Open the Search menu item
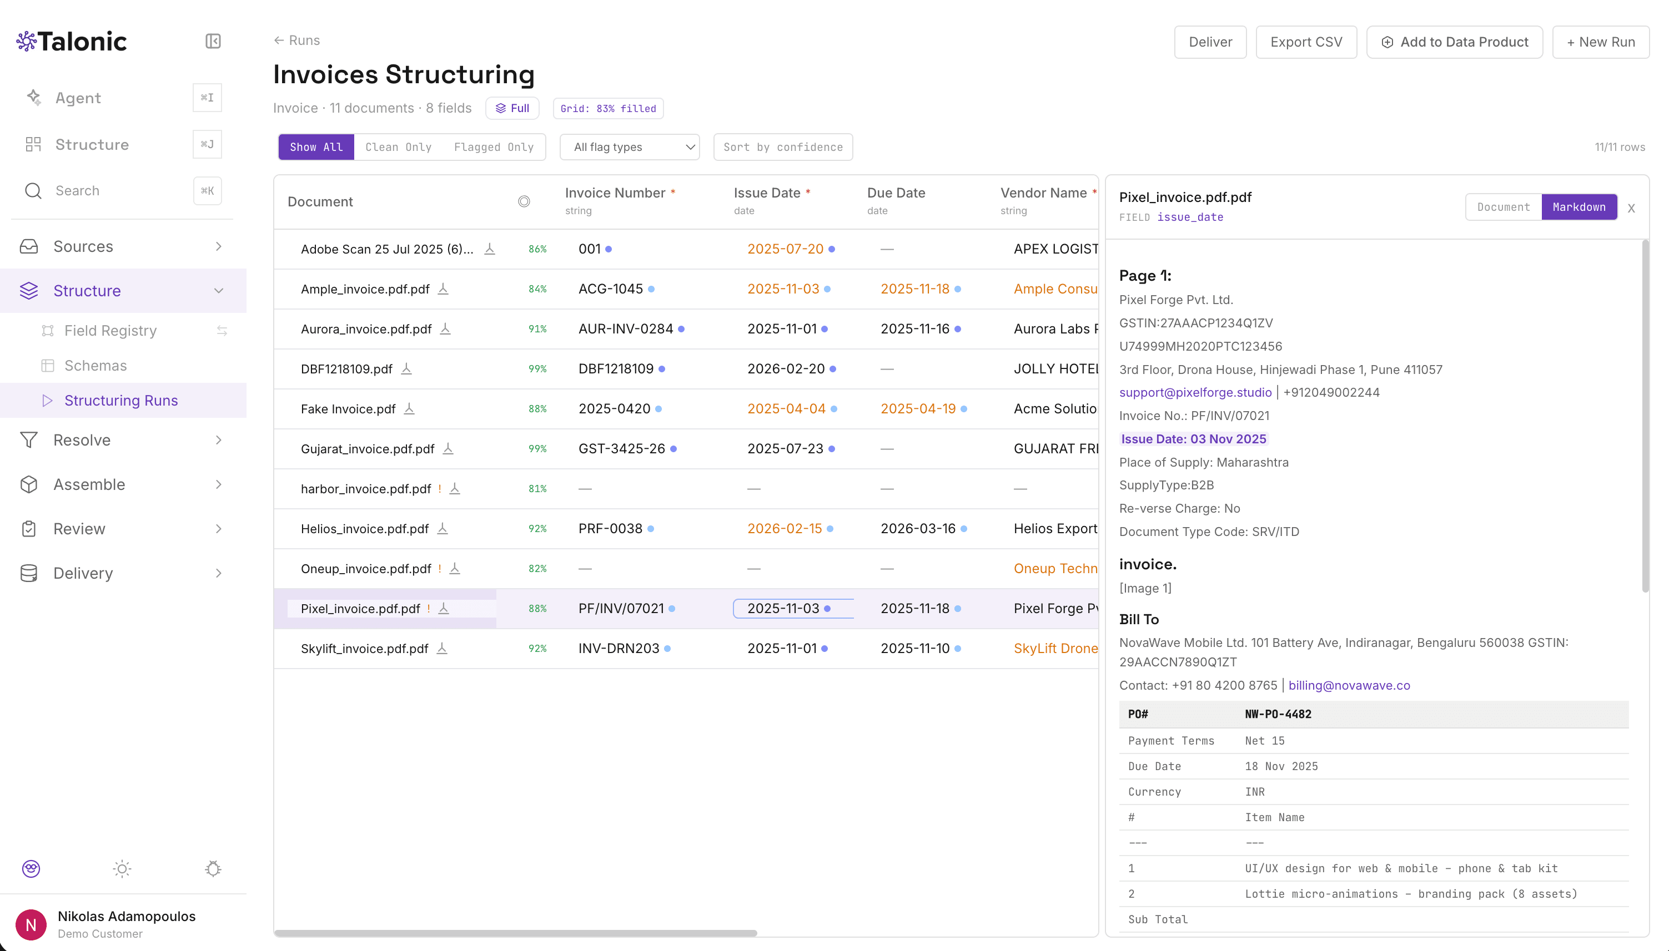Image resolution: width=1669 pixels, height=951 pixels. (x=77, y=191)
